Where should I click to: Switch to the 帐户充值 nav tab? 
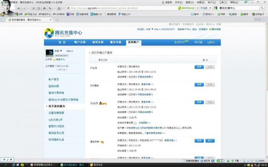(80, 42)
